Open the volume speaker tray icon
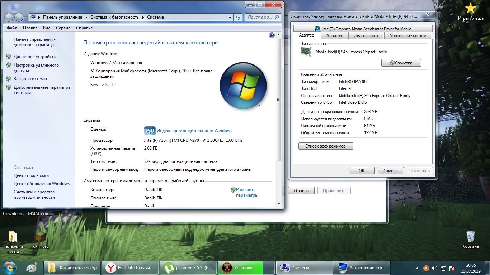The width and height of the screenshot is (490, 275). point(435,268)
